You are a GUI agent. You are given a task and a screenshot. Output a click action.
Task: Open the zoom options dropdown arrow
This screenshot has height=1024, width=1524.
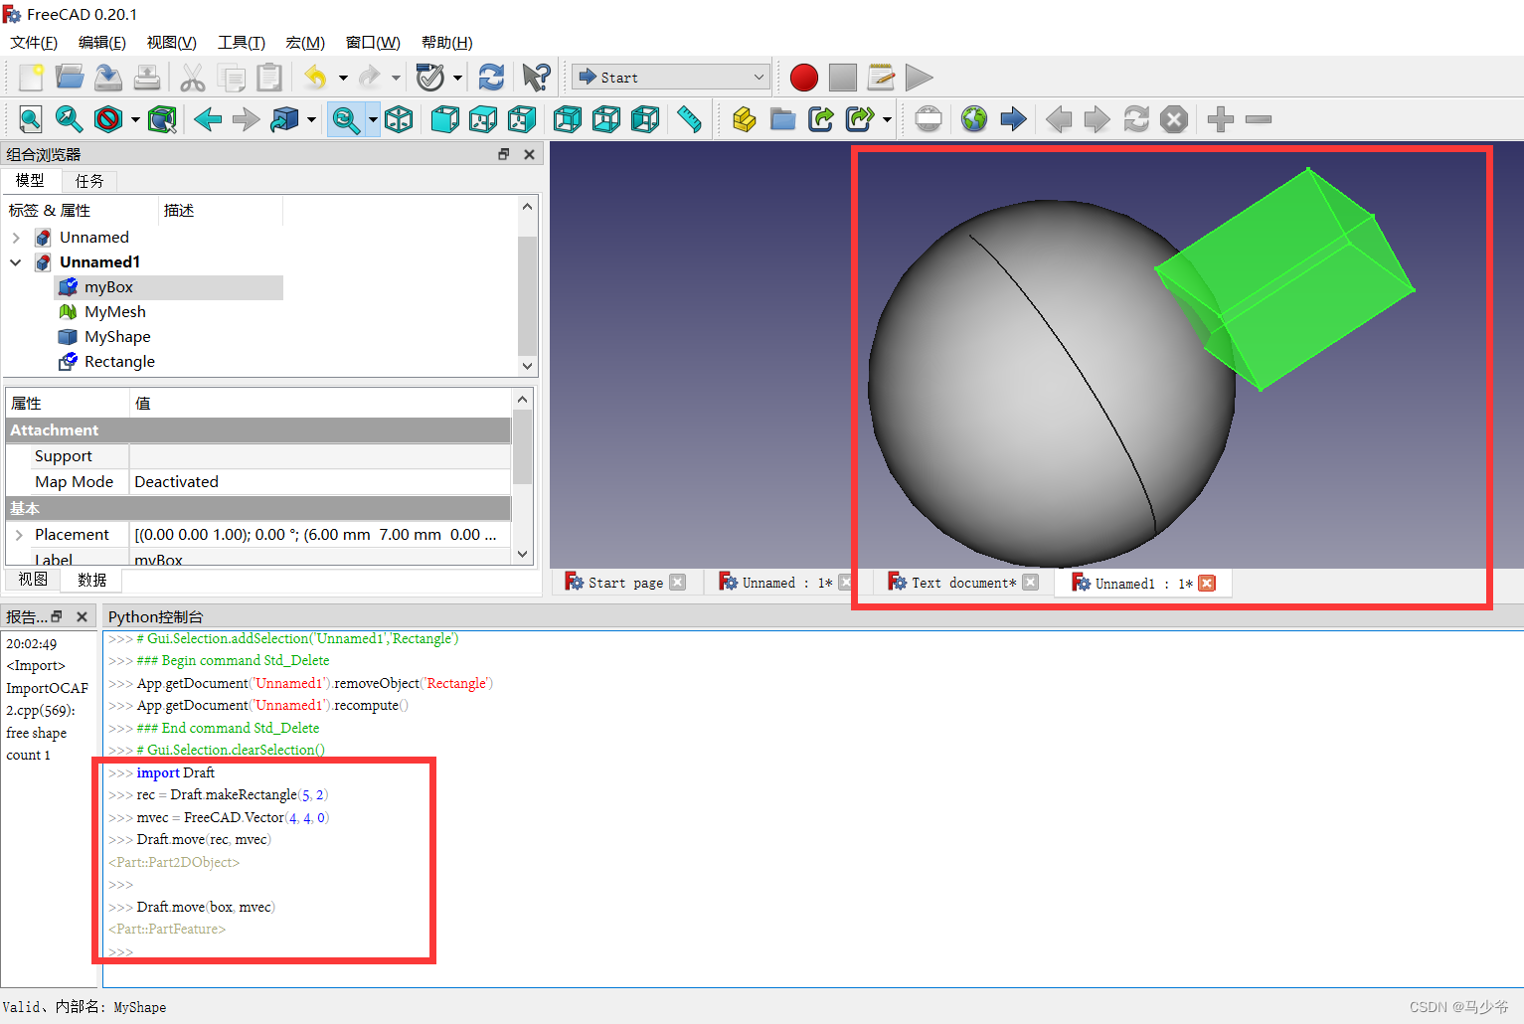point(373,119)
